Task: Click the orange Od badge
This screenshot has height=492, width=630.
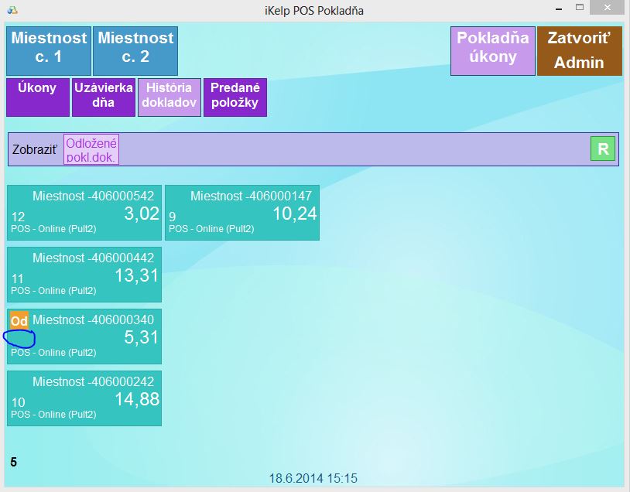Action: (x=19, y=320)
